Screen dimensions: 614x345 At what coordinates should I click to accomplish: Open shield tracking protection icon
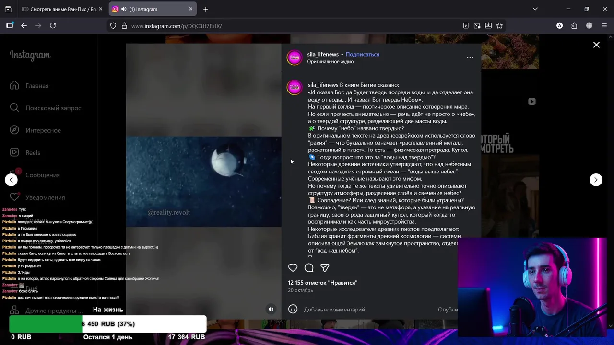(x=113, y=26)
